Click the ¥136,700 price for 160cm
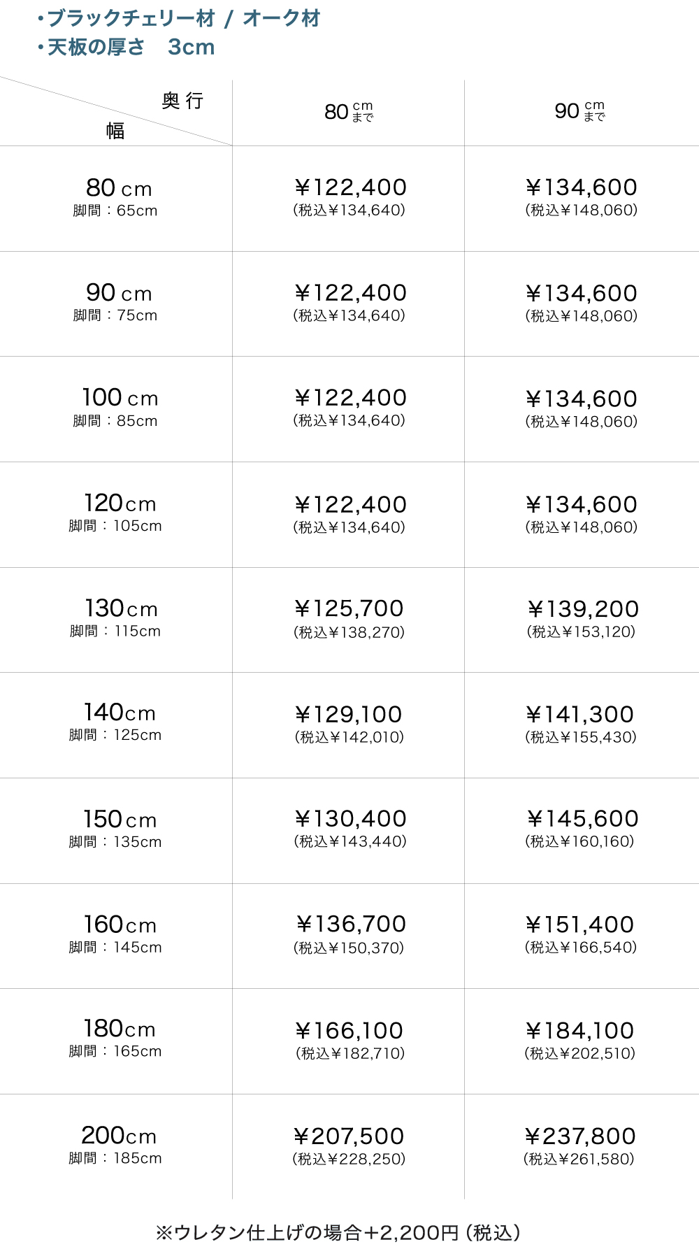This screenshot has height=1256, width=699. pos(351,925)
